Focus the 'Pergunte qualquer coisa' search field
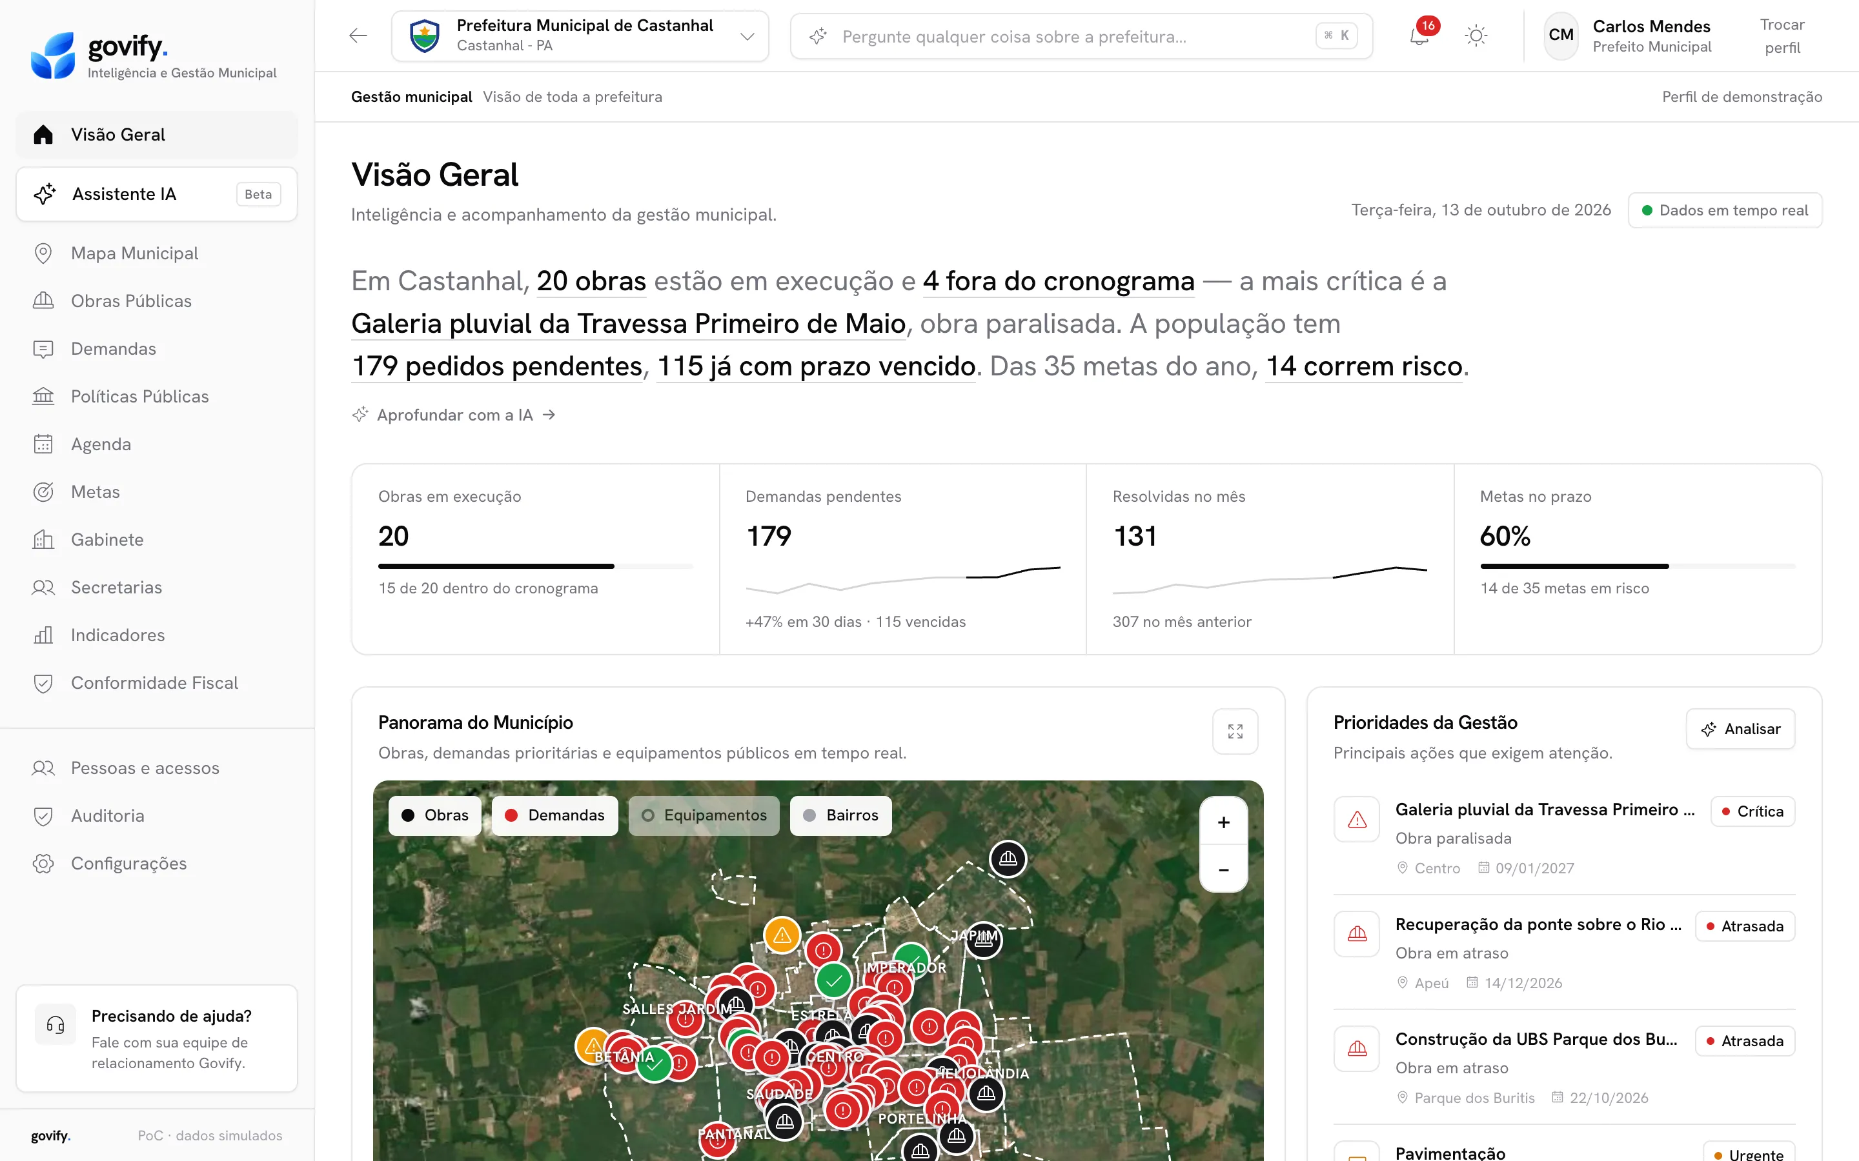This screenshot has width=1859, height=1161. tap(1081, 36)
